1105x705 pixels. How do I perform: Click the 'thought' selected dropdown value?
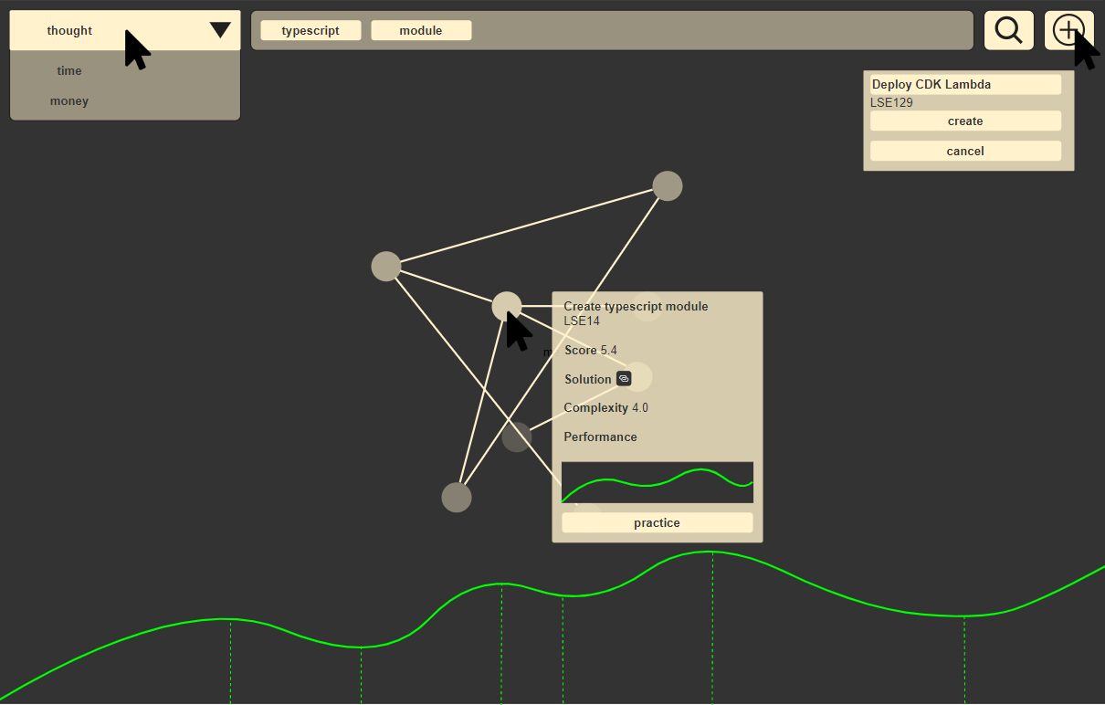pos(70,30)
